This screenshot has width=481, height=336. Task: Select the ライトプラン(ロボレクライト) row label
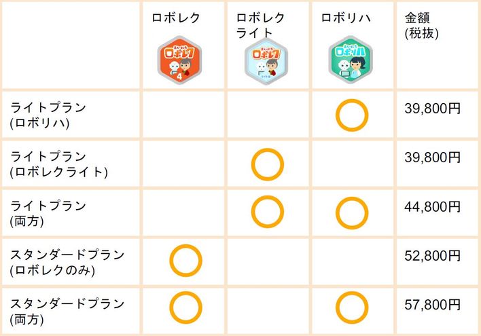(x=59, y=164)
